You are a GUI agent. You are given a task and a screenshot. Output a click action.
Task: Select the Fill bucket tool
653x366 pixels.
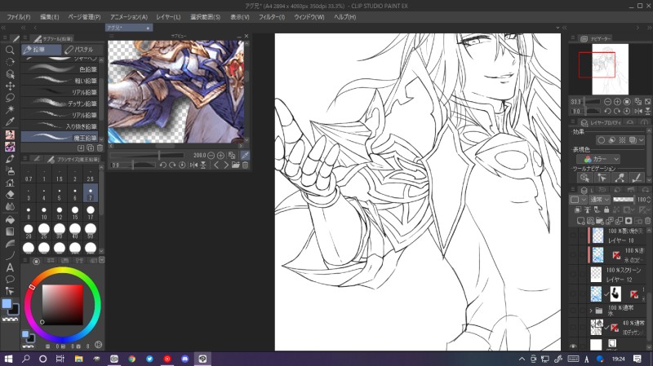pos(10,219)
